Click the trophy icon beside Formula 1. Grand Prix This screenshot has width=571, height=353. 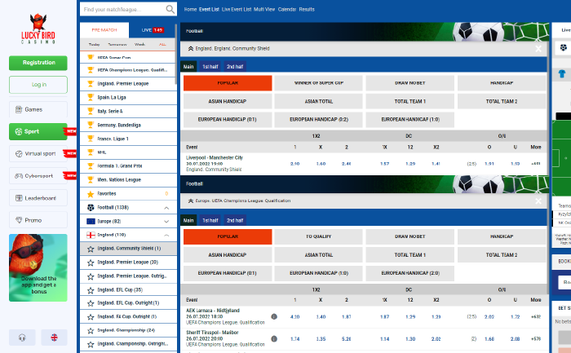click(x=91, y=166)
